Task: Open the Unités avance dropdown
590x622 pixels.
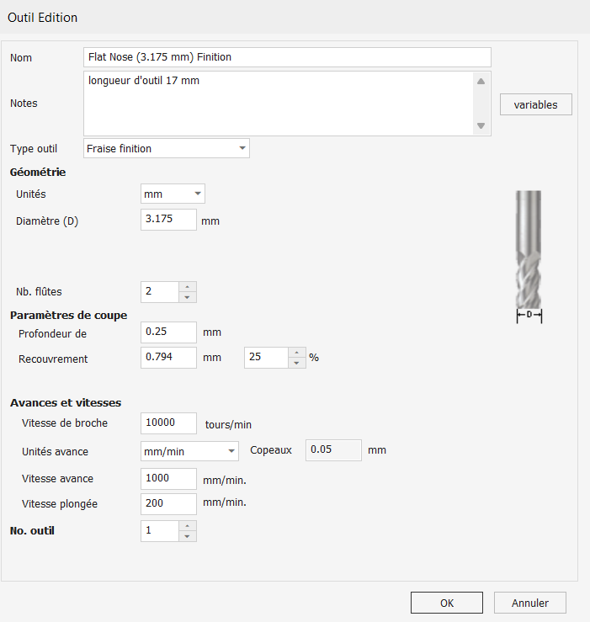Action: pos(189,451)
